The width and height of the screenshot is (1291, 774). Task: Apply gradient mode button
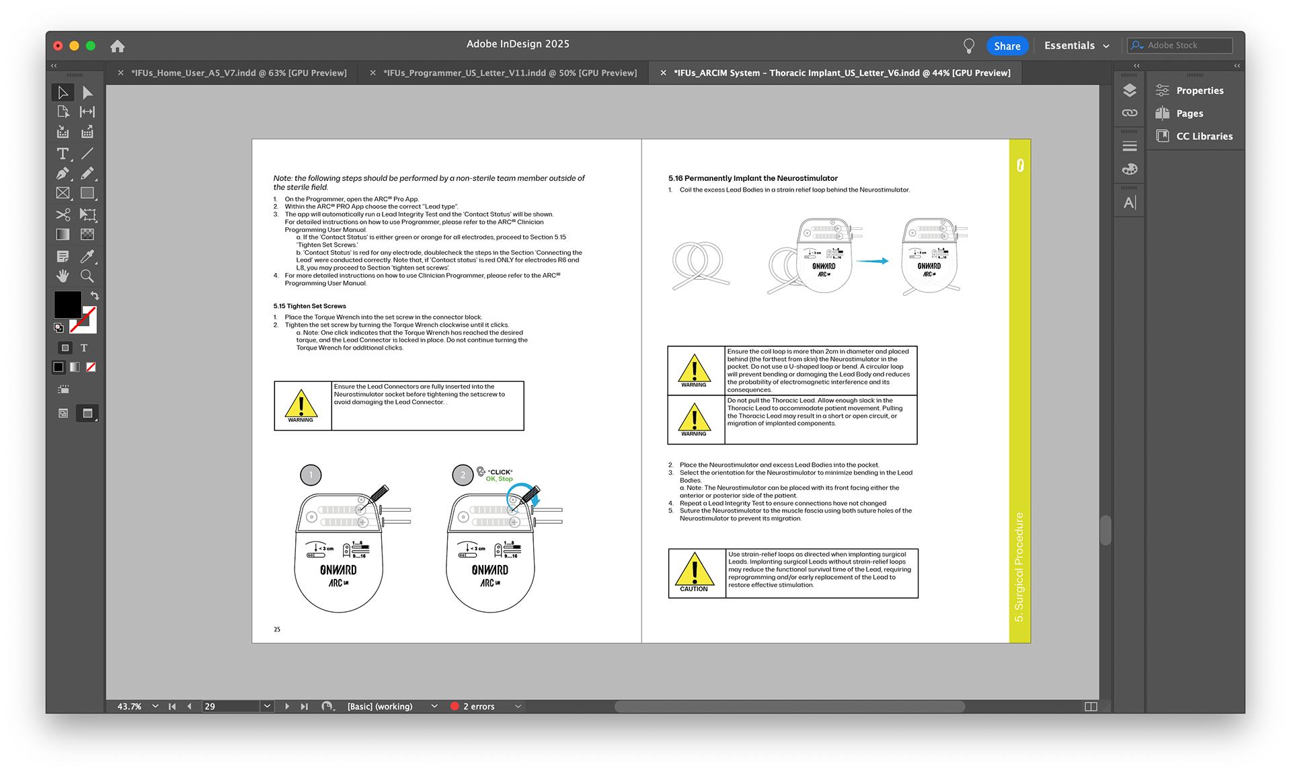[x=75, y=367]
